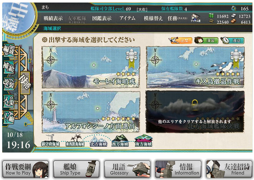Return to 母港 home port
Viewport: 254px width, 180px height.
[25, 83]
